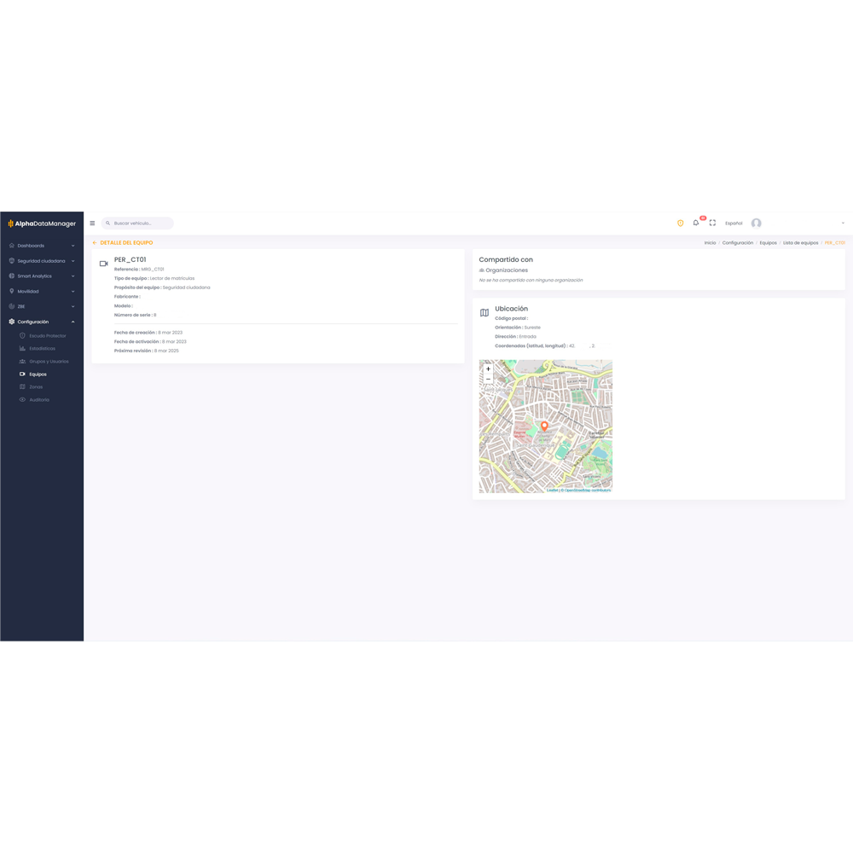Click the Smart Analytics pie chart icon
Image resolution: width=853 pixels, height=853 pixels.
(x=11, y=276)
